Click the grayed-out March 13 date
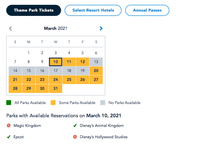The height and width of the screenshot is (144, 206). (96, 62)
